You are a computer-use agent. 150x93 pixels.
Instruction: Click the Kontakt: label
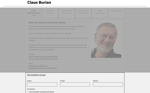pyautogui.click(x=31, y=54)
